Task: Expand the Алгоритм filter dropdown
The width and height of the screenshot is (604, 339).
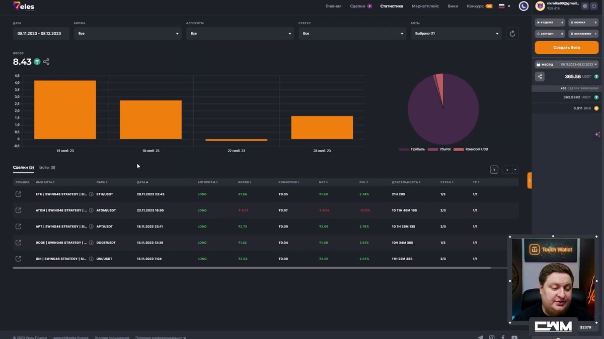Action: (240, 34)
